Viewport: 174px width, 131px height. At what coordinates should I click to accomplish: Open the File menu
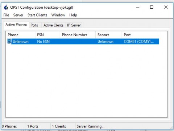click(6, 15)
